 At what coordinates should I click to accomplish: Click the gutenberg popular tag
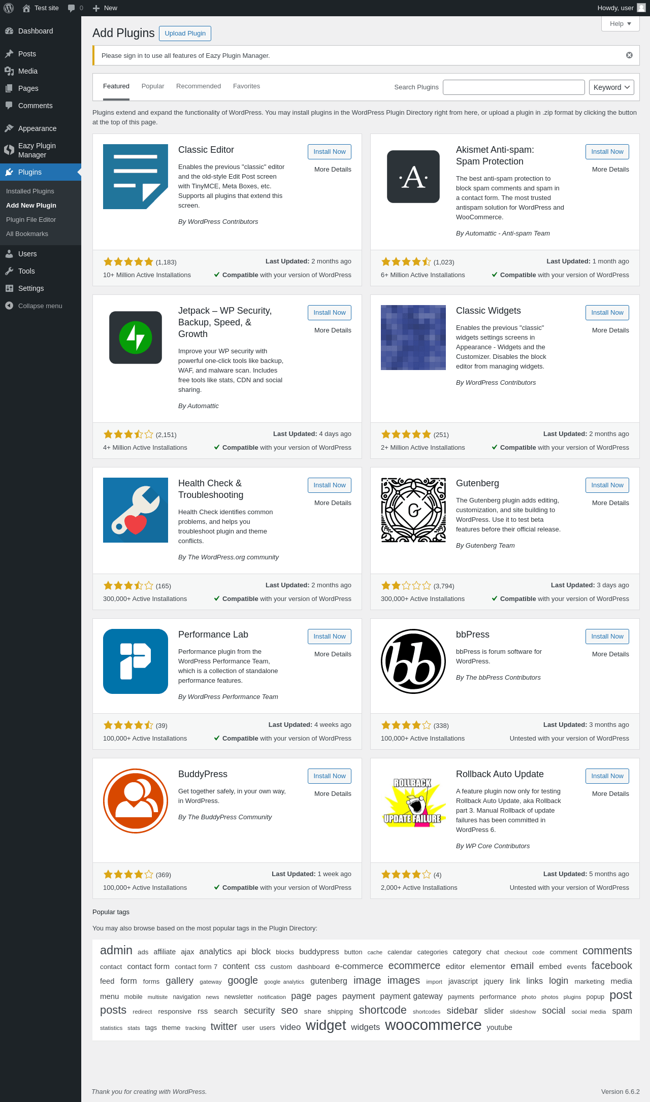point(329,981)
